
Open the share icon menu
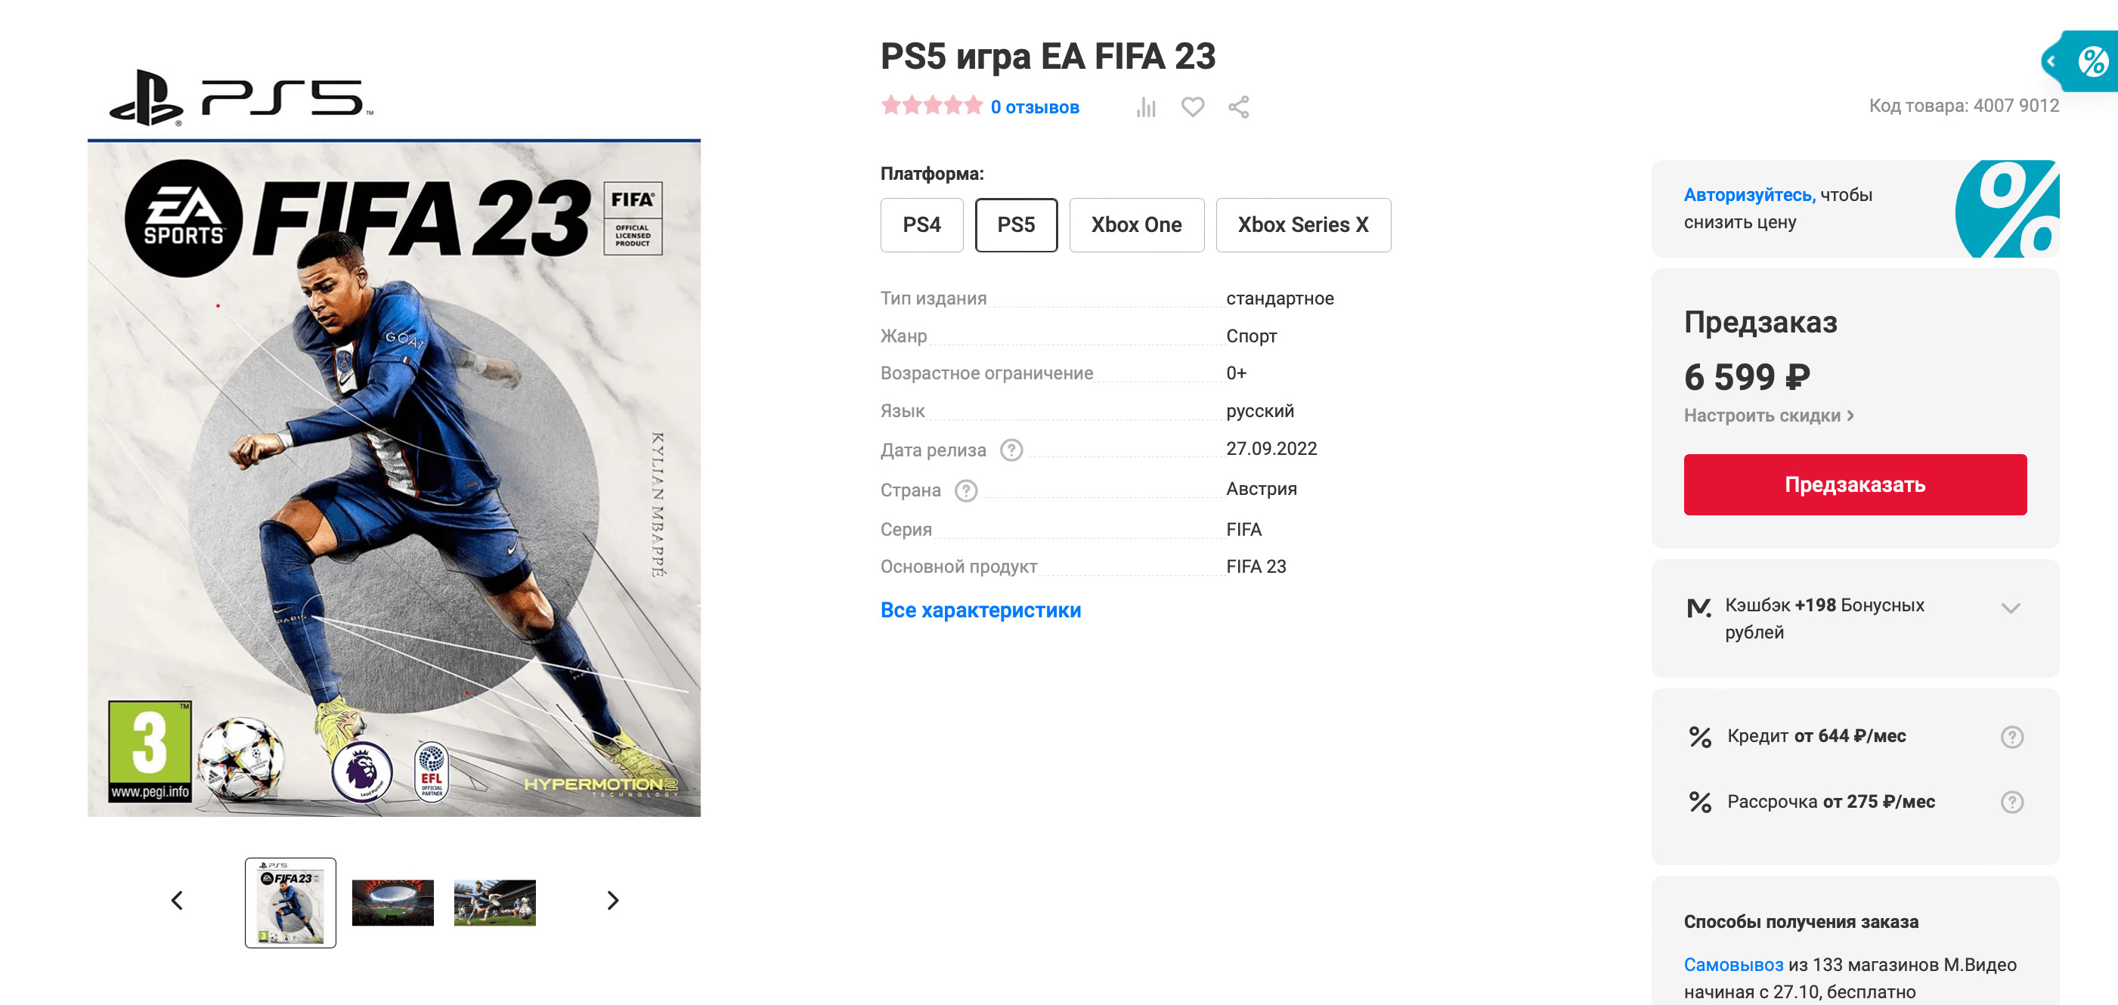pos(1238,107)
